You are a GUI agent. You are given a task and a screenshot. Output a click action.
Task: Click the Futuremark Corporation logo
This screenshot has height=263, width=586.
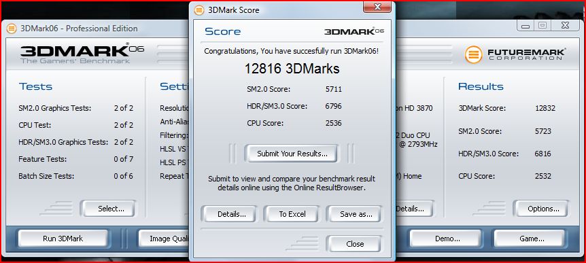(515, 54)
